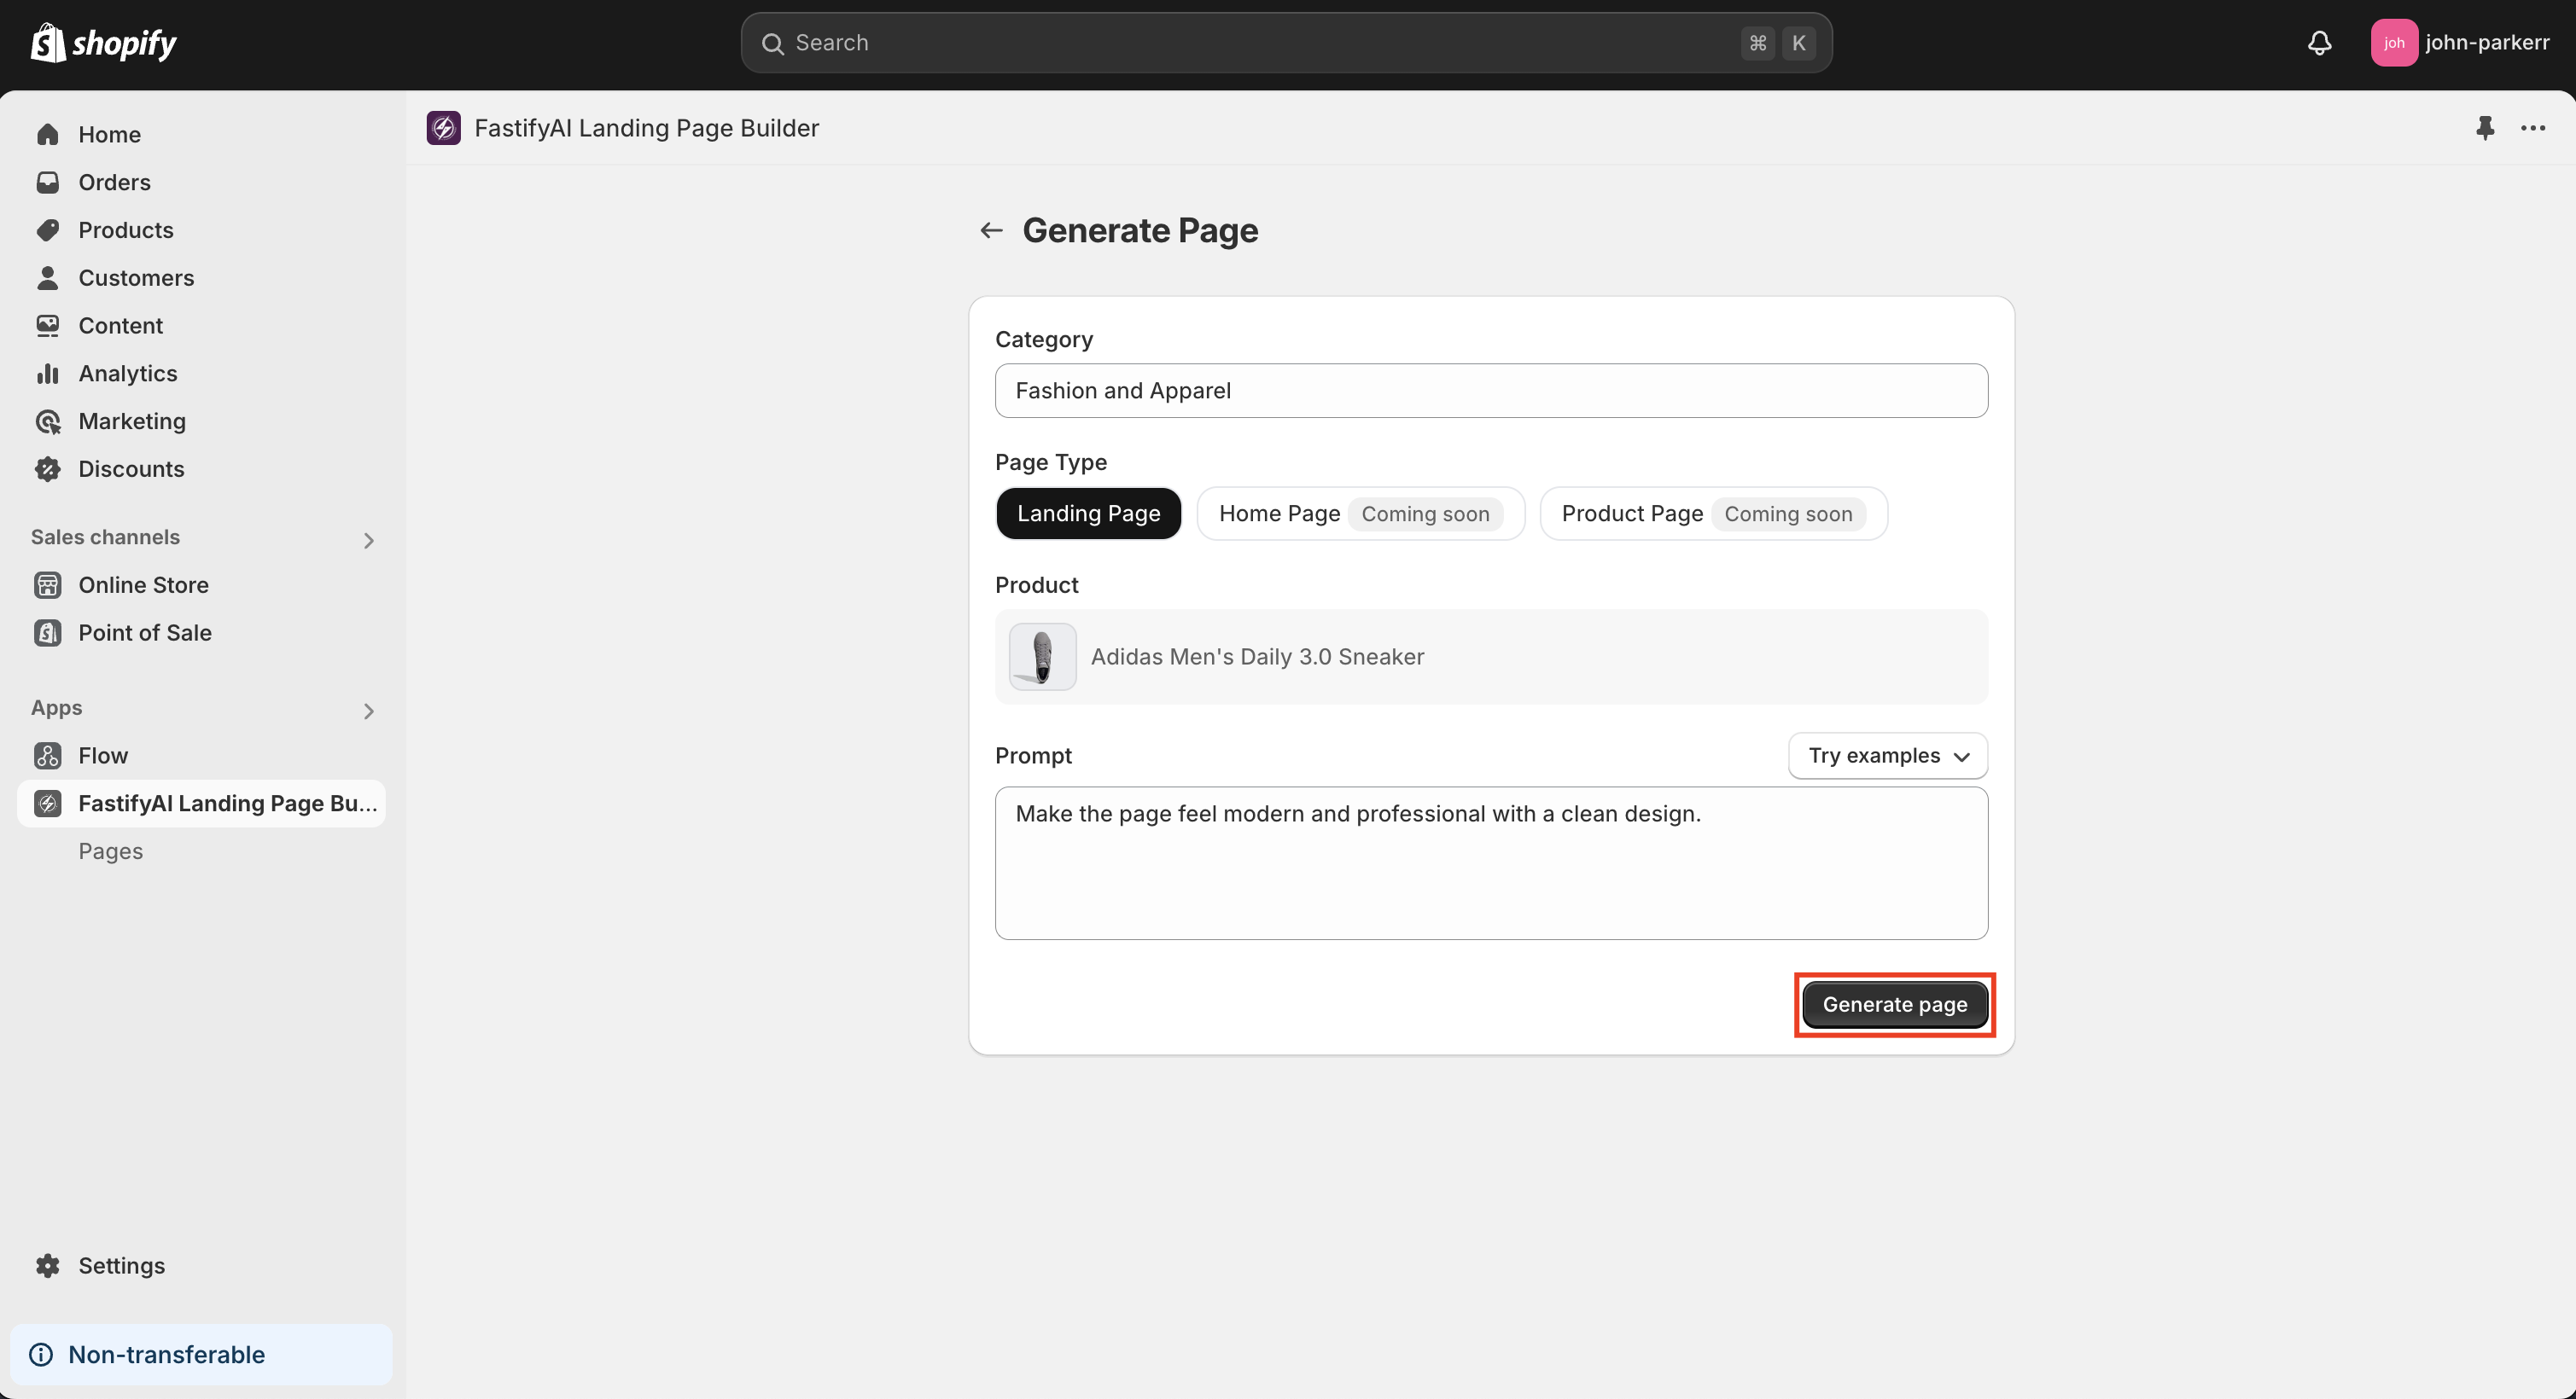Select the Home Page type option
The image size is (2576, 1399).
tap(1361, 514)
